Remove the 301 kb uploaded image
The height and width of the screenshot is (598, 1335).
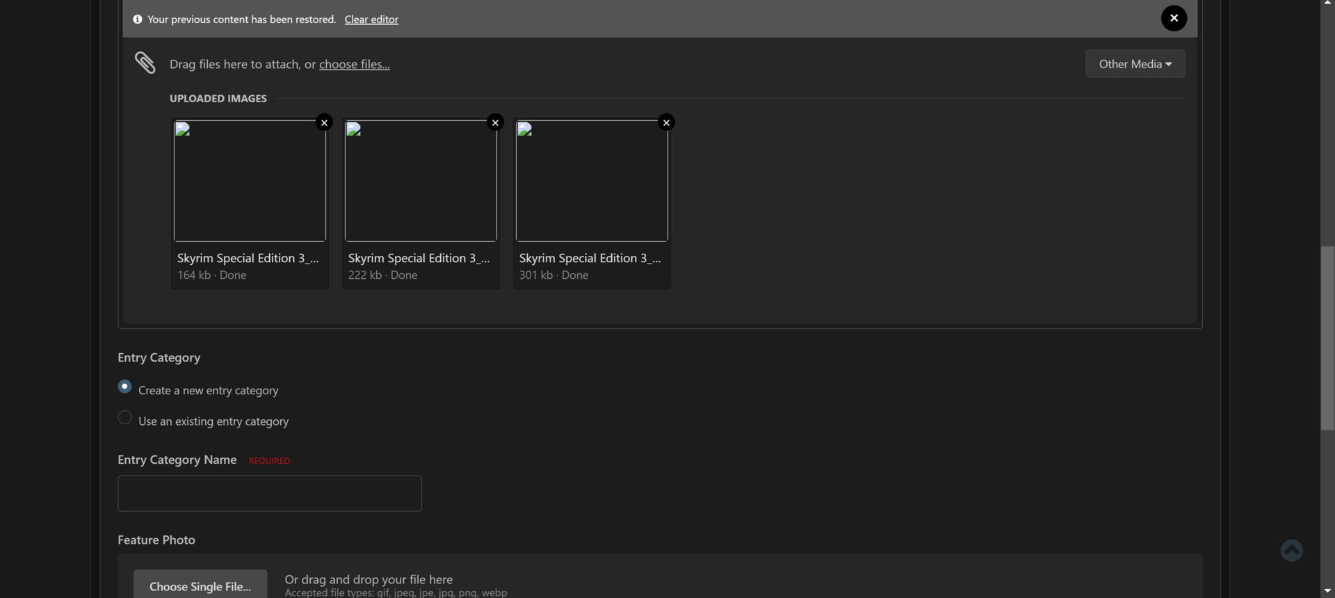[666, 122]
